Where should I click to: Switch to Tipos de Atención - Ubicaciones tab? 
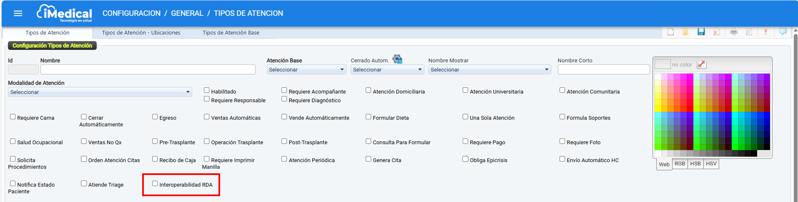pos(141,33)
